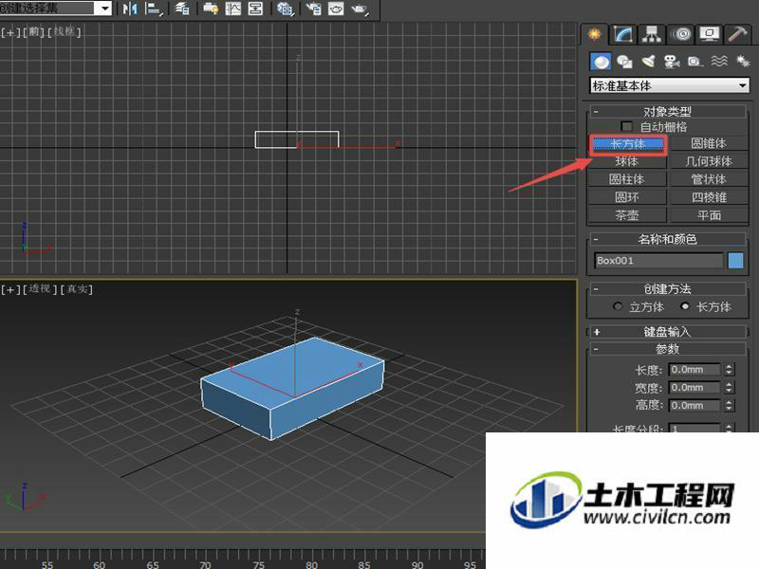Switch to the Create panel tab
The height and width of the screenshot is (569, 759).
(594, 34)
